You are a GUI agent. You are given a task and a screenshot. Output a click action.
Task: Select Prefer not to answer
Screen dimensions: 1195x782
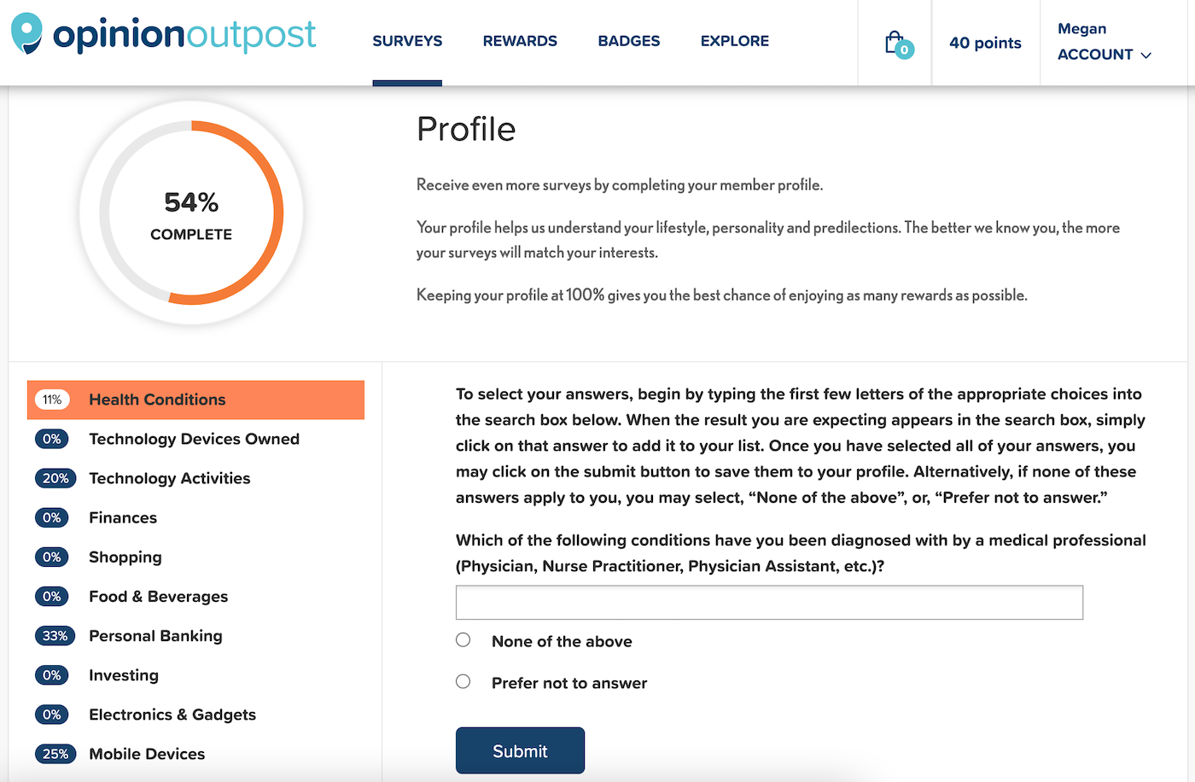coord(463,681)
